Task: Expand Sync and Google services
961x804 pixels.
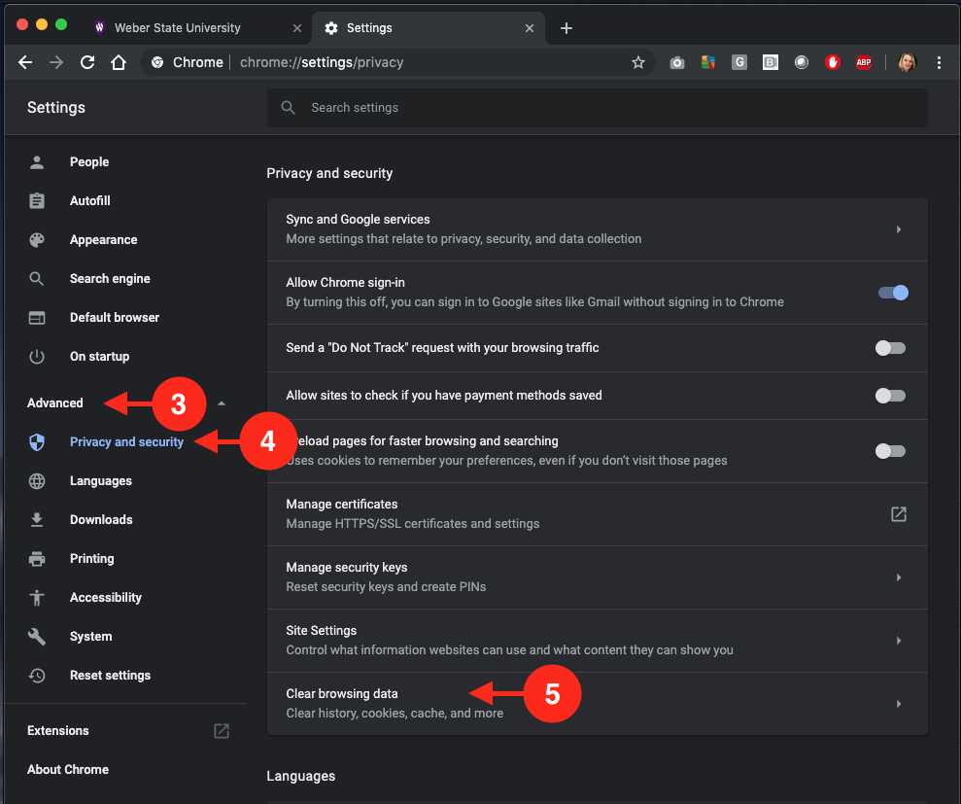Action: click(x=898, y=229)
